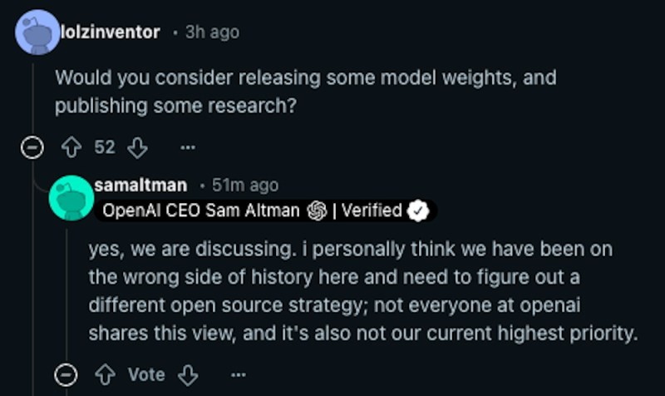
Task: Click the OpenAI logo in the flair
Action: click(316, 210)
